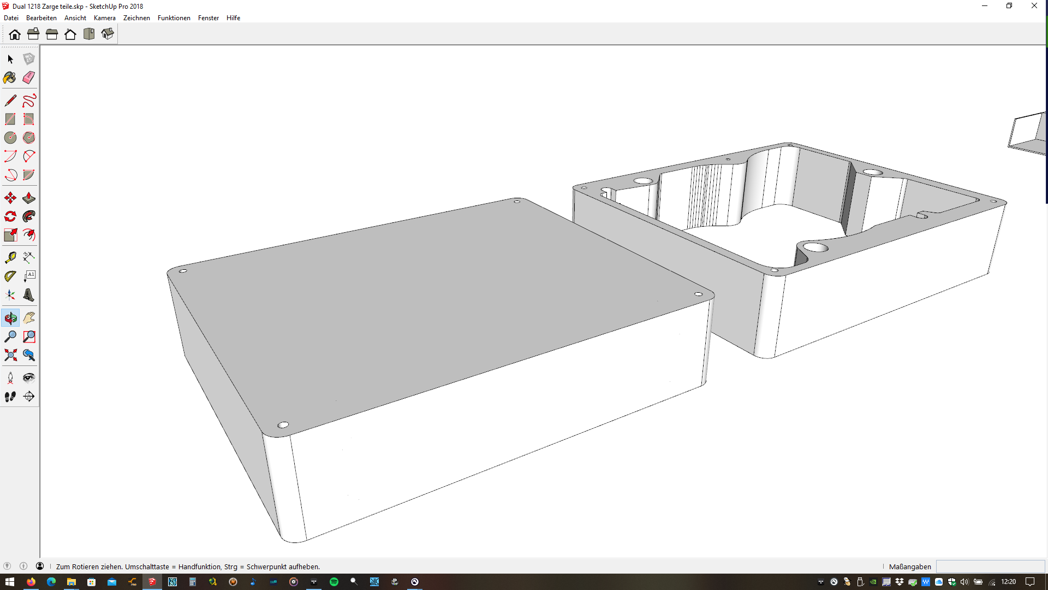Click the user profile status bar icon

click(40, 567)
